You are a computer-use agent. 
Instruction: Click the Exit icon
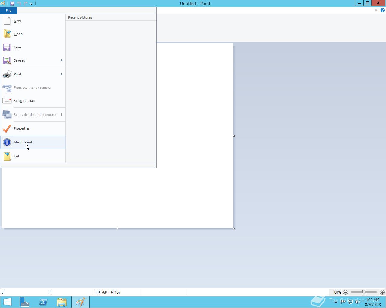point(7,156)
